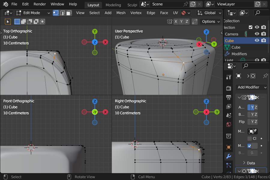Choose Extend Selection mode icon
270x180 pixels.
tap(23, 22)
